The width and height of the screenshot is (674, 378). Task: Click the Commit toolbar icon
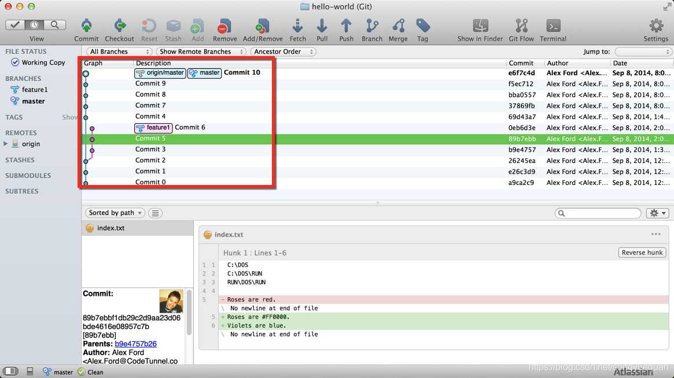click(x=86, y=26)
